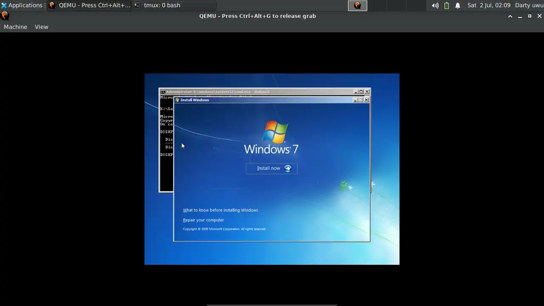The width and height of the screenshot is (544, 306).
Task: Click the Applications menu X logo icon
Action: [x=4, y=6]
